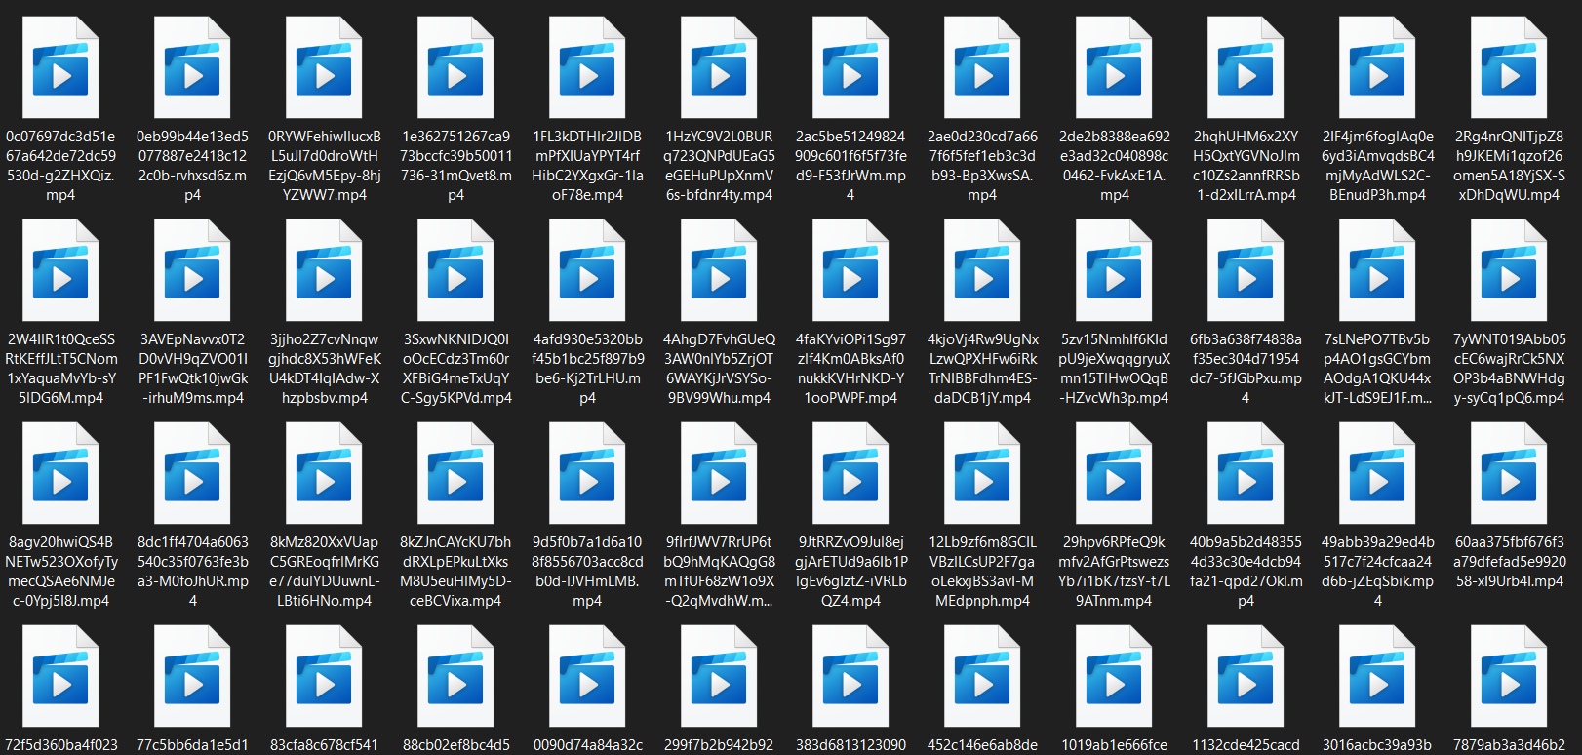
Task: Select the 3jjho2Z7cvNnqw mp4 icon
Action: tap(324, 271)
